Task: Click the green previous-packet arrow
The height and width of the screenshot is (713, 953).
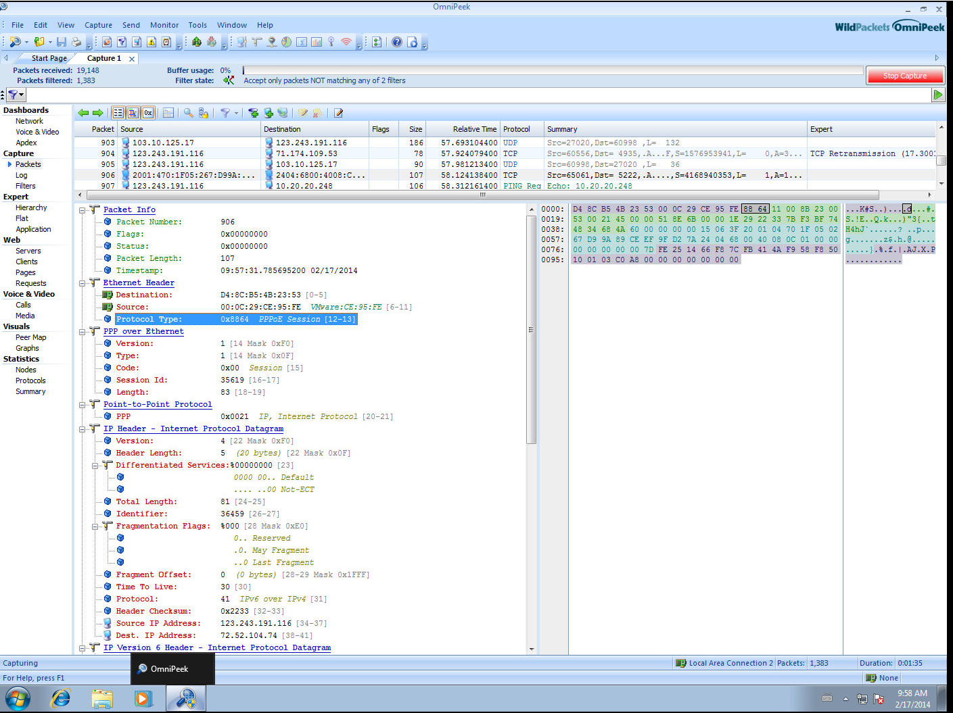Action: [x=83, y=113]
